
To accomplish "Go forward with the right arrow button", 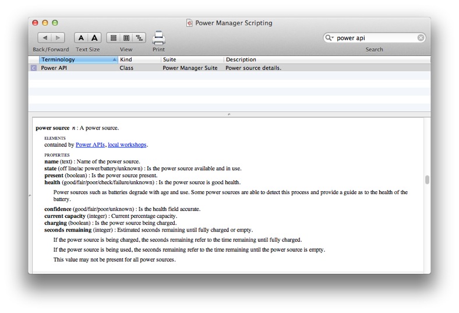I will 58,38.
